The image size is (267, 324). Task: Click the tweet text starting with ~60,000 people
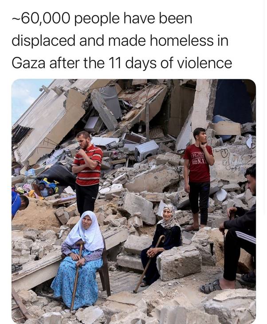(122, 41)
